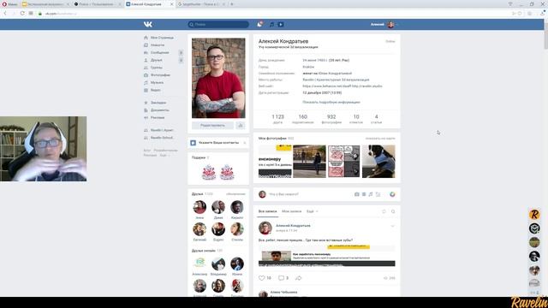Open the 4 статьи counter

click(376, 119)
